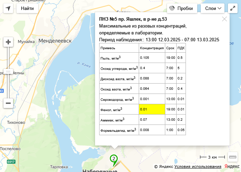
Task: Toggle the Пробки traffic layer
Action: (x=182, y=8)
